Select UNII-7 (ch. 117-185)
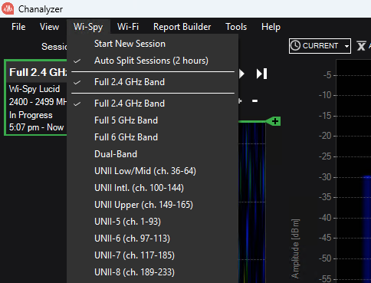 coord(153,255)
